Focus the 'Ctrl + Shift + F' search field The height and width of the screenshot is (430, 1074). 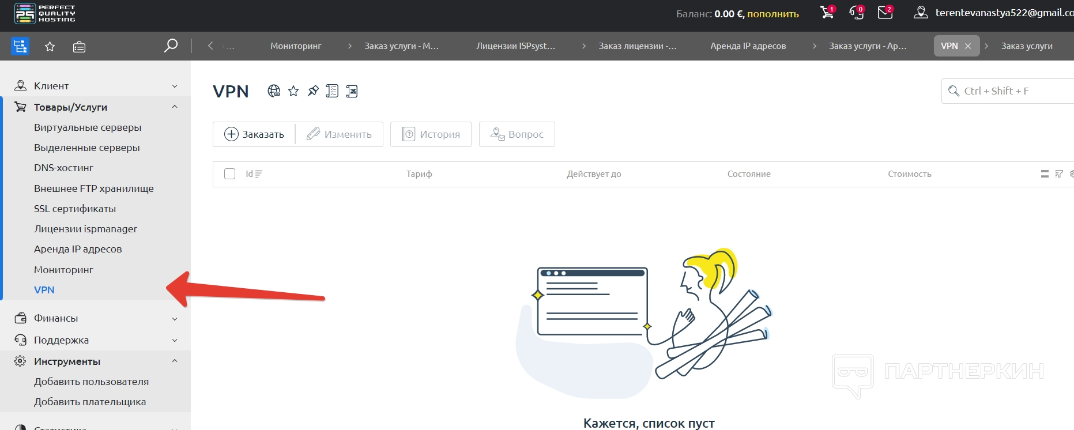click(x=1008, y=91)
